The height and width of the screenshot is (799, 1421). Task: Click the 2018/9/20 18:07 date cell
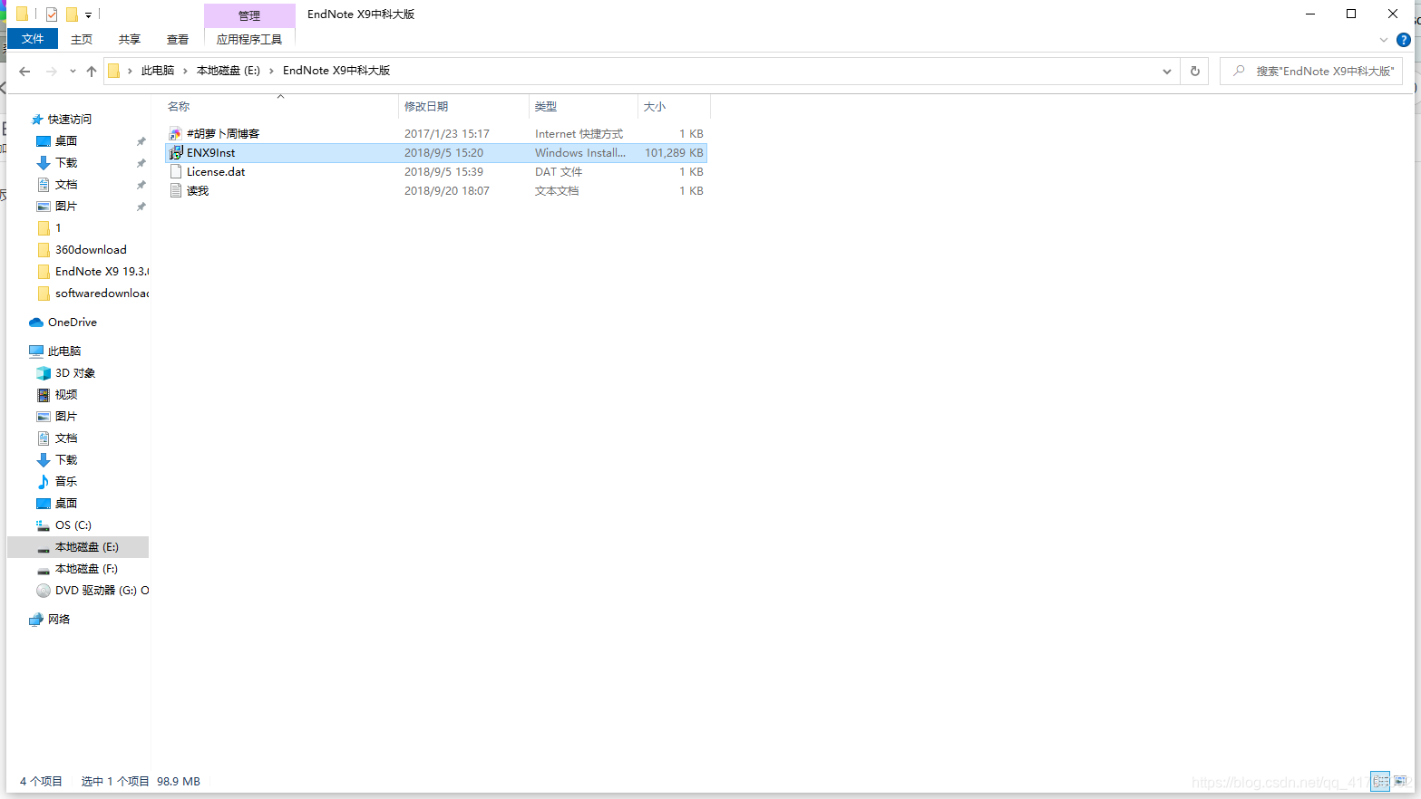(447, 191)
